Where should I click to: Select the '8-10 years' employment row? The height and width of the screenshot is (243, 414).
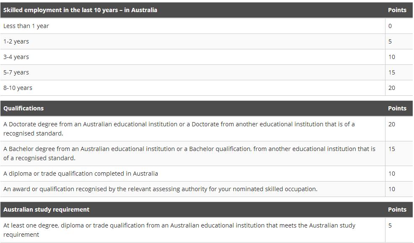(x=206, y=88)
